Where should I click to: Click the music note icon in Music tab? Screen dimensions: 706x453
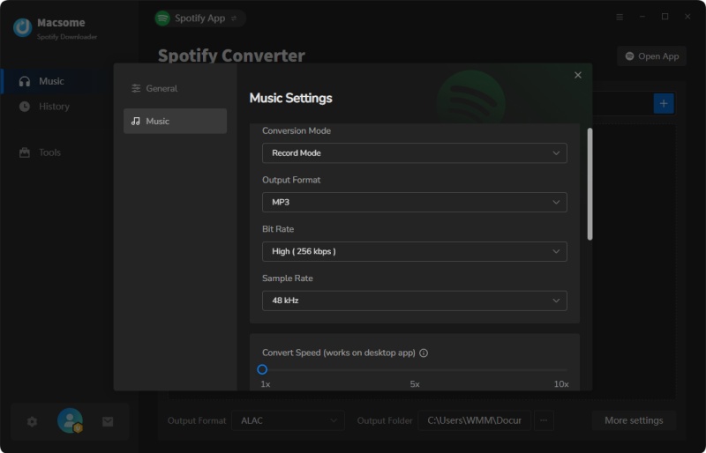coord(136,121)
